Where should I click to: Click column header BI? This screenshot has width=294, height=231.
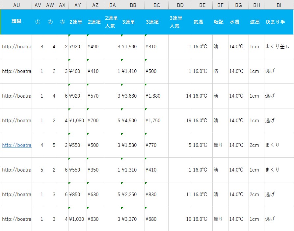[x=279, y=5]
